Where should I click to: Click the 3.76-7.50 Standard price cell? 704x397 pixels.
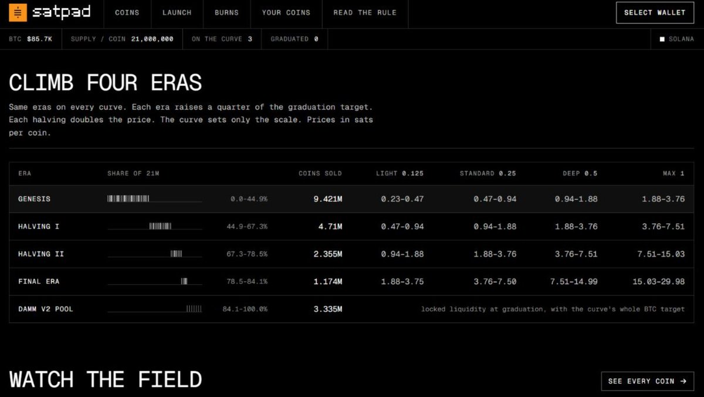pyautogui.click(x=495, y=282)
